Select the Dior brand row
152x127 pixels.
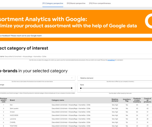pos(76,105)
